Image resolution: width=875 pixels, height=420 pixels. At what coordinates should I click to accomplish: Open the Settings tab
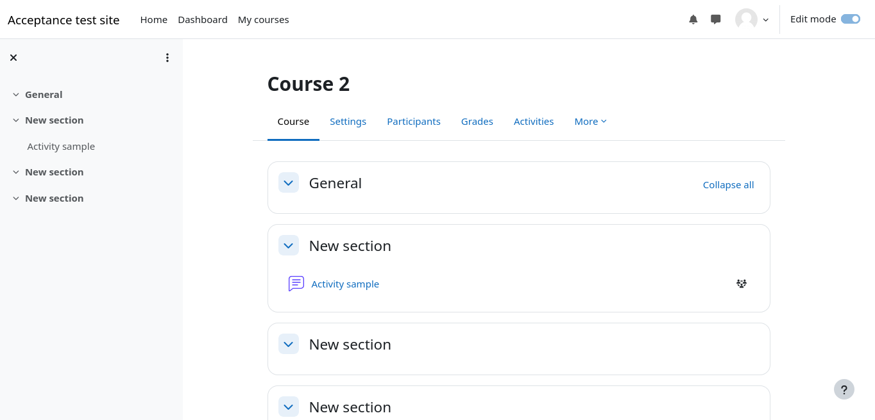pos(348,122)
